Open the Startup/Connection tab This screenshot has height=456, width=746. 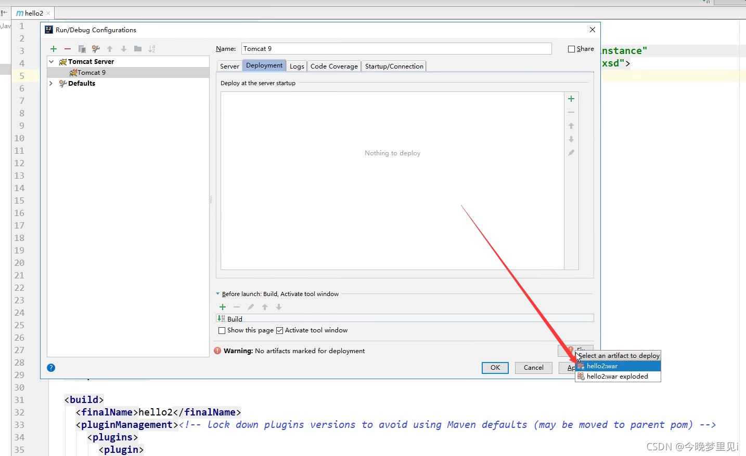394,66
